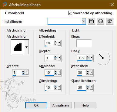The height and width of the screenshot is (112, 117).
Task: Click the Annuleren button
Action: tap(61, 105)
